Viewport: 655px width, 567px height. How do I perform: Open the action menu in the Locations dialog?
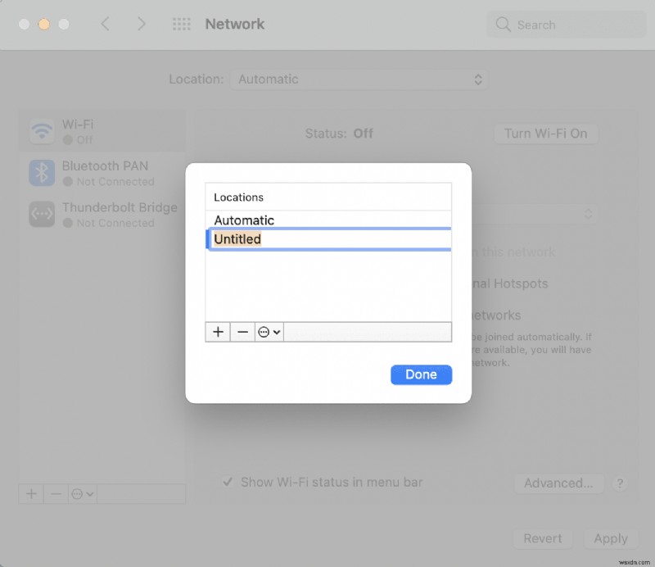269,332
